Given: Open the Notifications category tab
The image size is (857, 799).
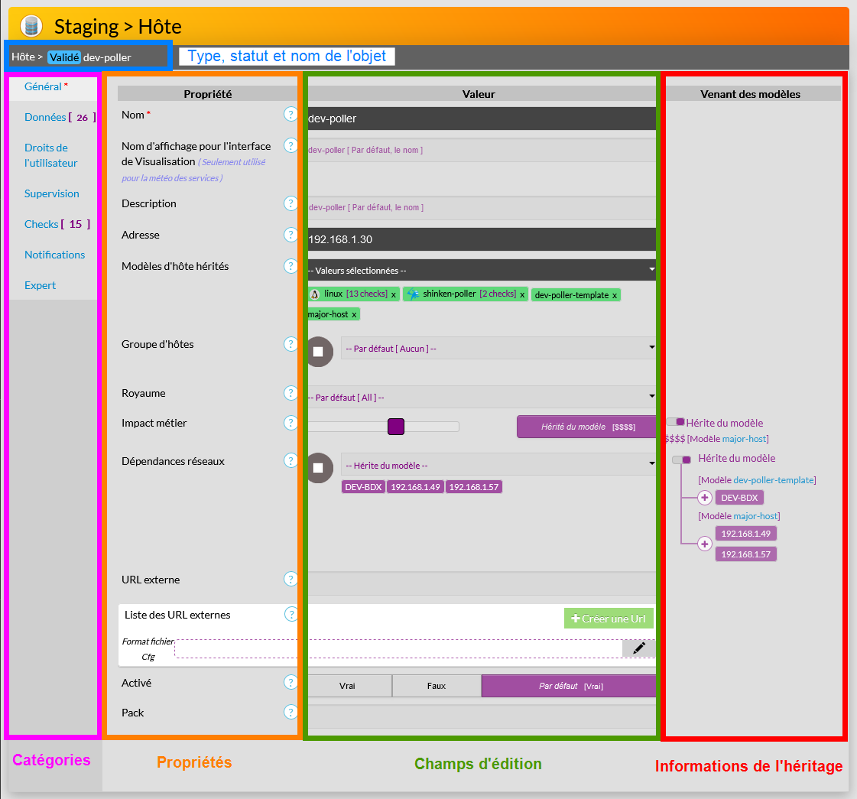Looking at the screenshot, I should tap(54, 255).
